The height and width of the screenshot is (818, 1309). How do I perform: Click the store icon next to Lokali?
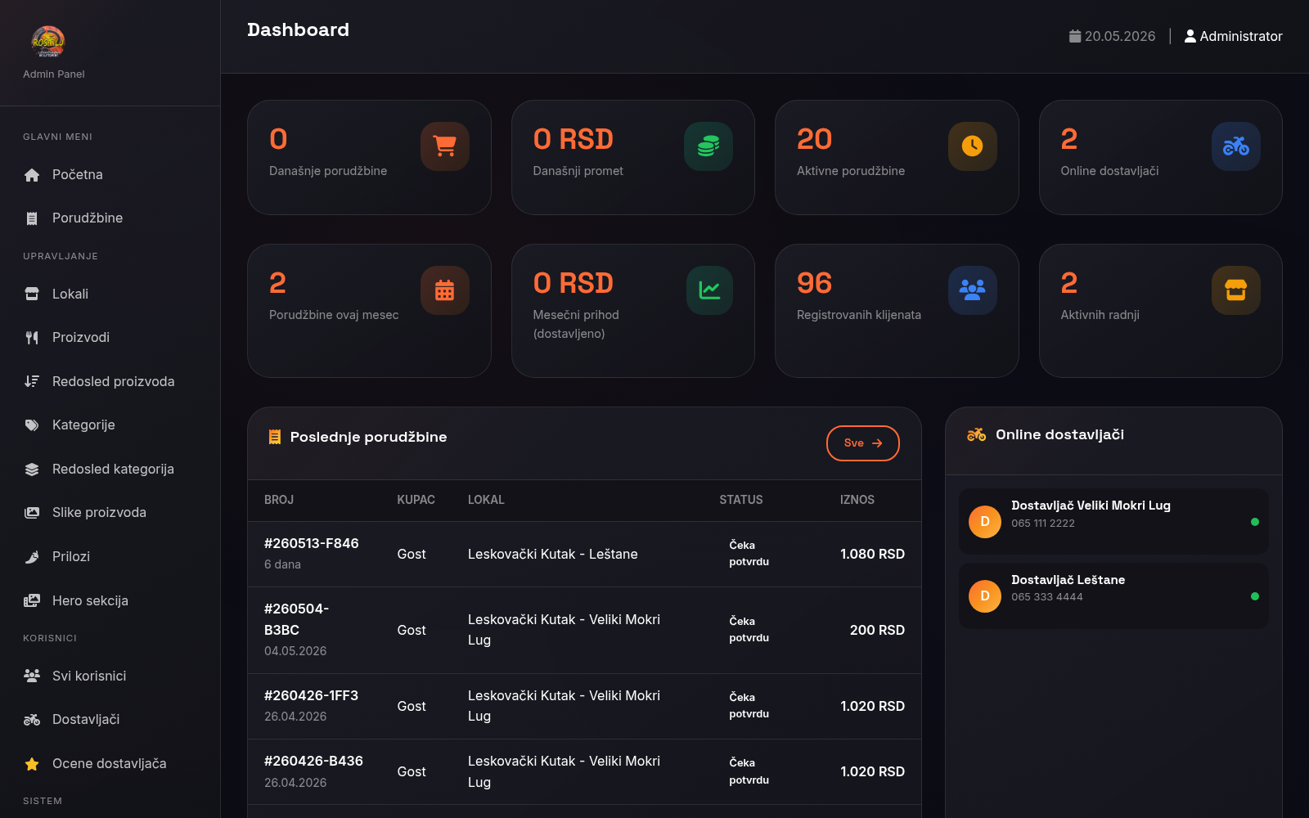point(32,294)
